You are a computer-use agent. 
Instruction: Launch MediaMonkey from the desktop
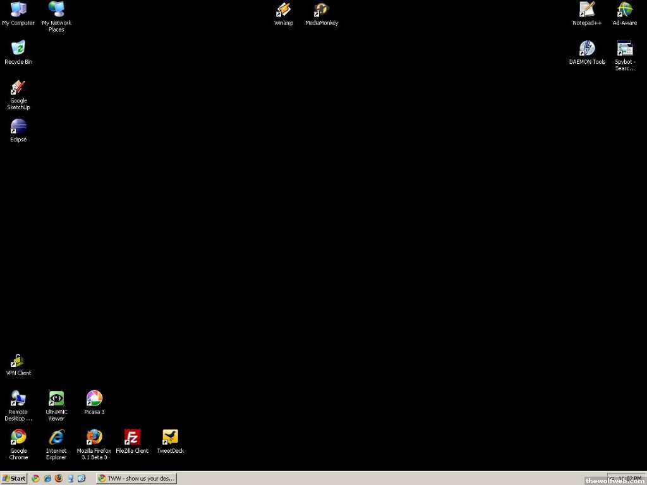[x=322, y=10]
